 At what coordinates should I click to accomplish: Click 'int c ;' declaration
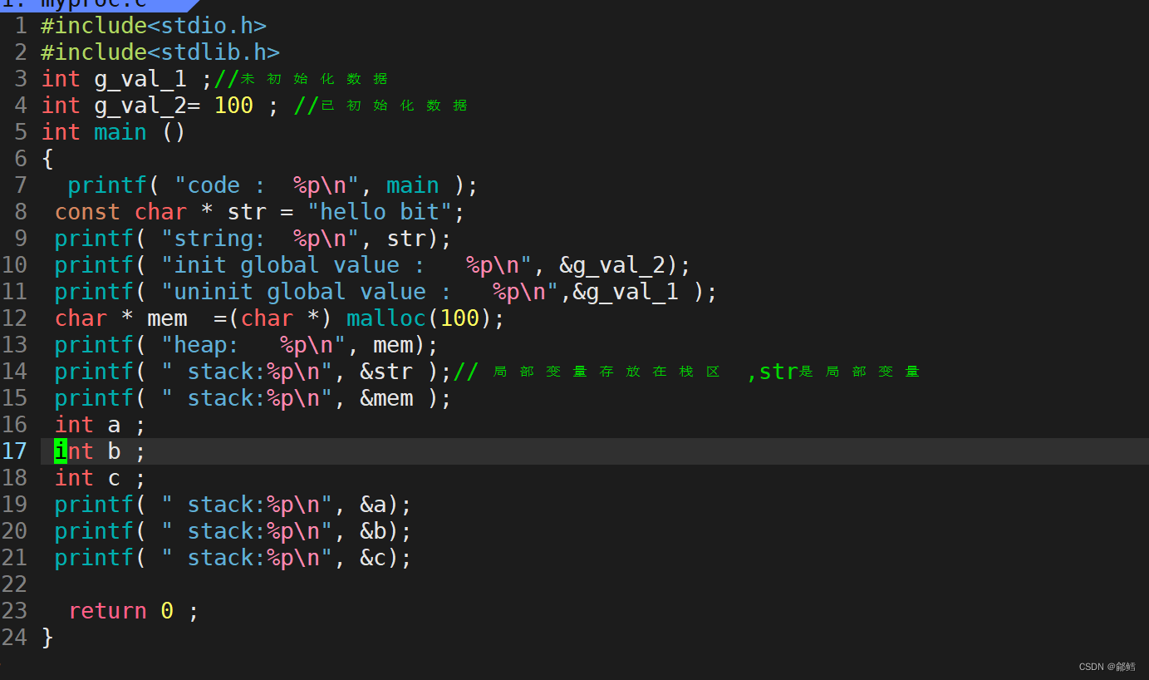pyautogui.click(x=101, y=477)
